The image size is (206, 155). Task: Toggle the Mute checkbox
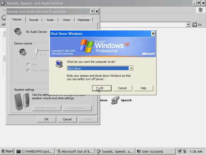tap(28, 65)
